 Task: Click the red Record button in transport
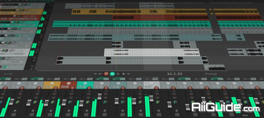coord(106,74)
